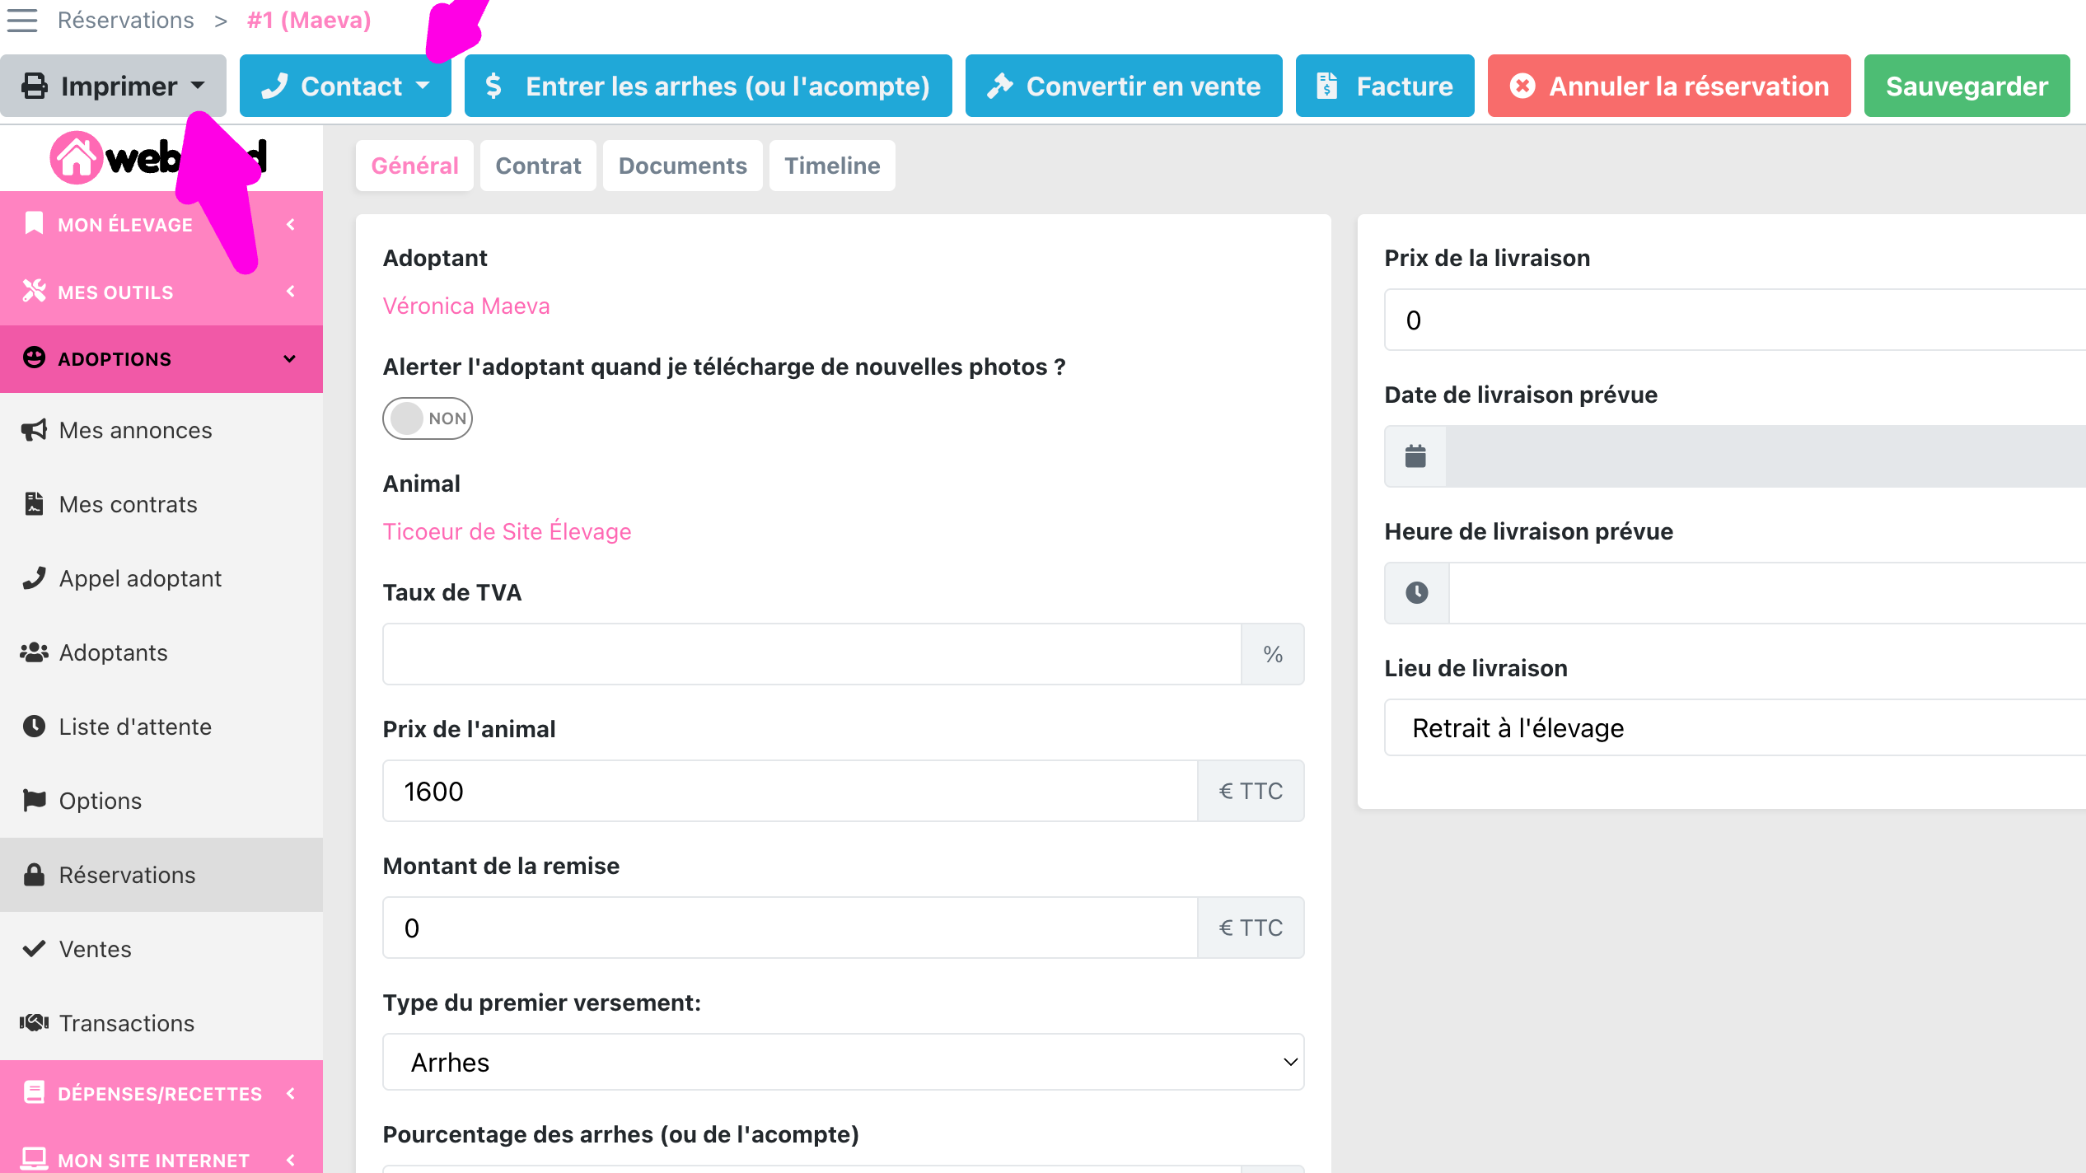Change the Type du premier versement selection

coord(843,1062)
